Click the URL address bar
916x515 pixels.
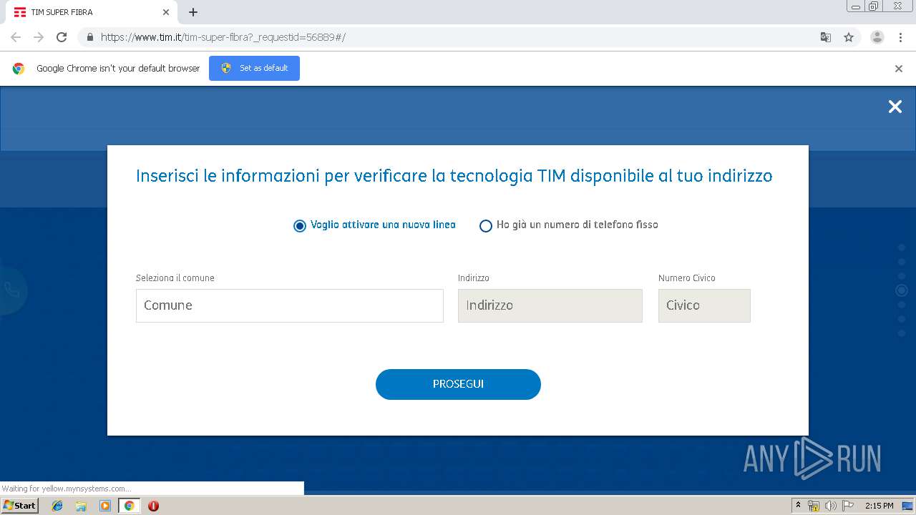[x=458, y=37]
